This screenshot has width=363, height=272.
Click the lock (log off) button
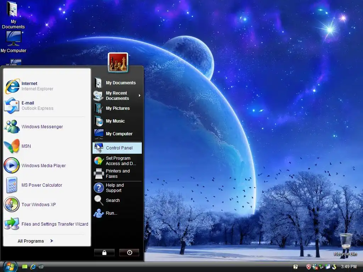[x=105, y=253]
